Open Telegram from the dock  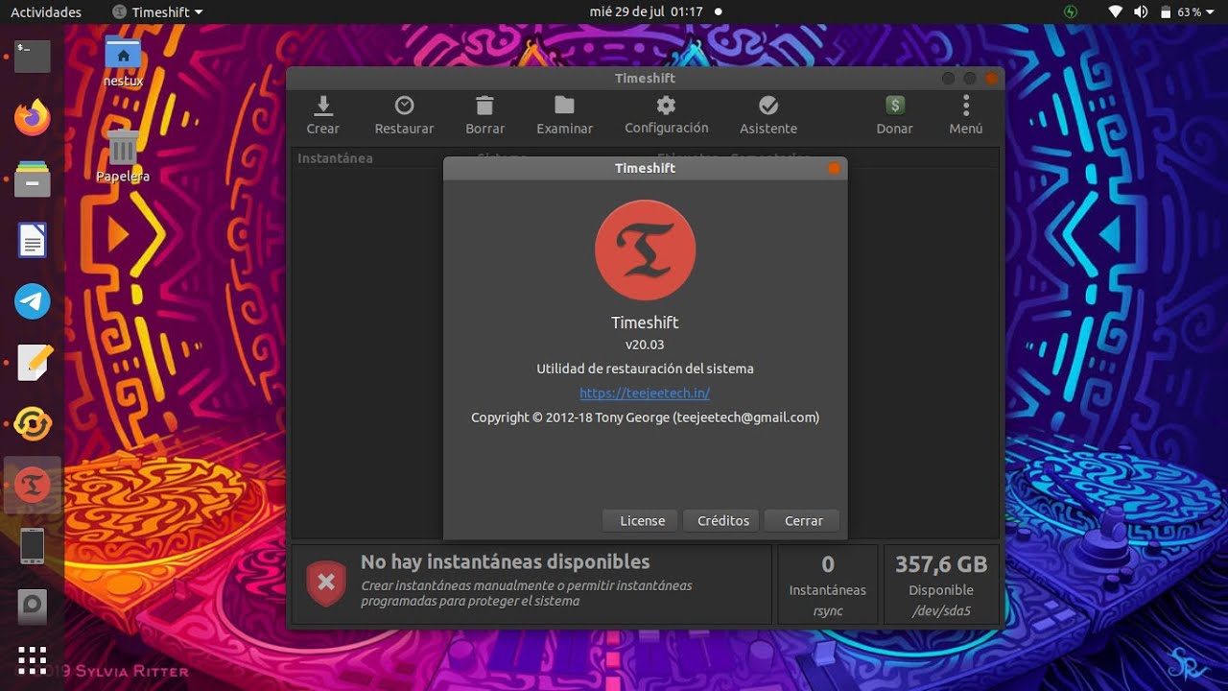32,301
